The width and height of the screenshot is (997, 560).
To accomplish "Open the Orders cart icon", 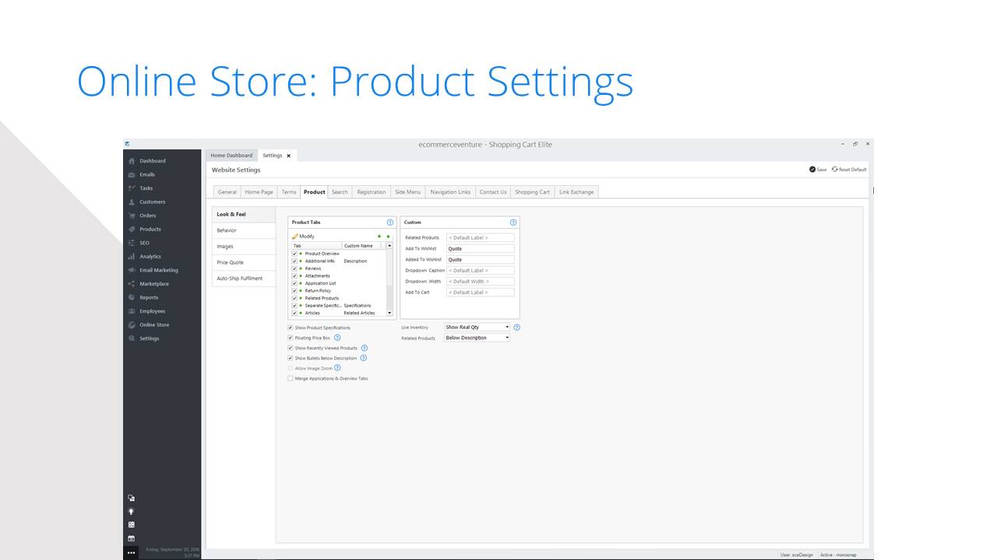I will pyautogui.click(x=132, y=215).
